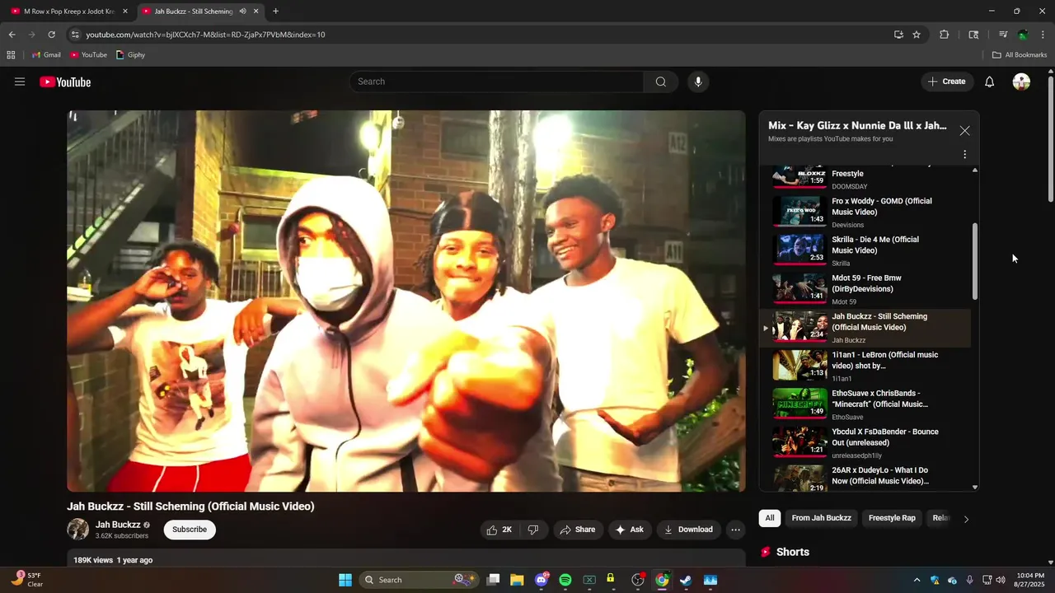
Task: Go to YouTube home via the logo
Action: tap(65, 82)
